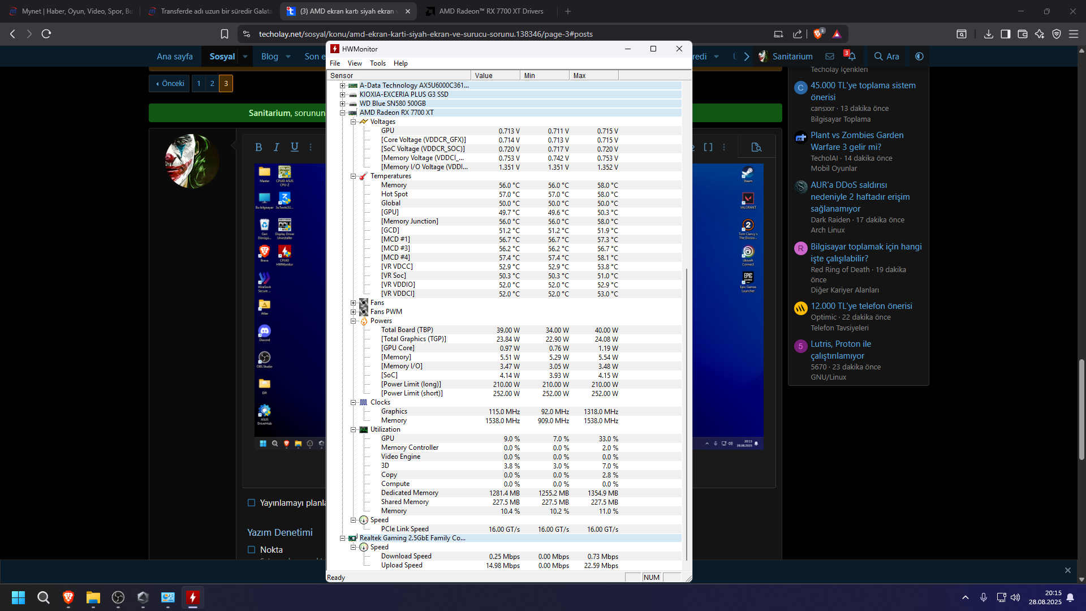This screenshot has width=1086, height=611.
Task: Open the Help menu in HWMonitor
Action: (x=400, y=63)
